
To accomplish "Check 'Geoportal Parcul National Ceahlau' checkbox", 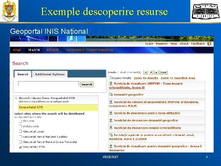I will point(21,136).
